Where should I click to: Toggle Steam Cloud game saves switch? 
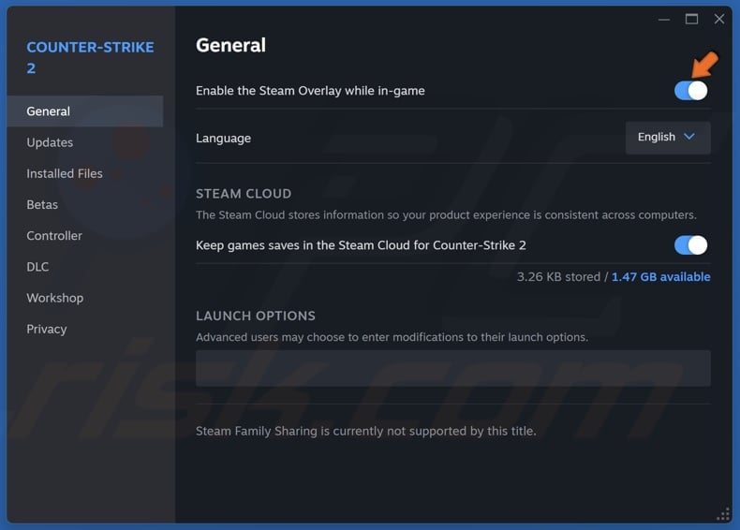tap(690, 245)
